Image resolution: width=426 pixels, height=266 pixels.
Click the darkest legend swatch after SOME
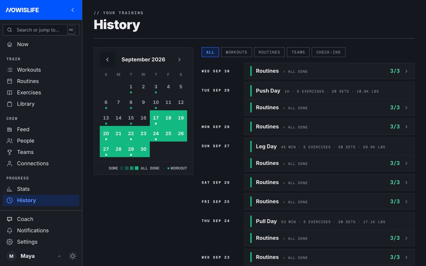(x=122, y=168)
